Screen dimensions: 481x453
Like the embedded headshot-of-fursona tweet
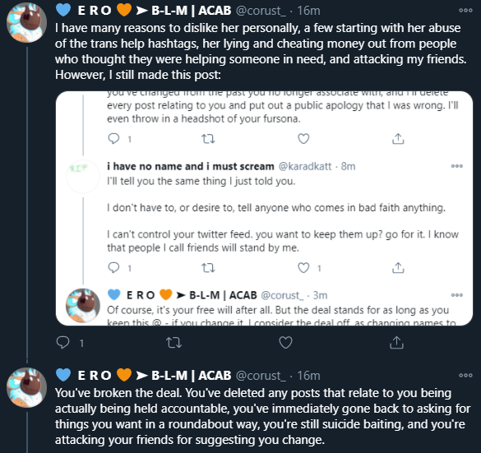pyautogui.click(x=303, y=139)
